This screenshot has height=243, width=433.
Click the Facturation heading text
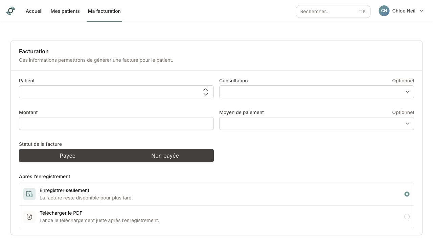tap(34, 51)
